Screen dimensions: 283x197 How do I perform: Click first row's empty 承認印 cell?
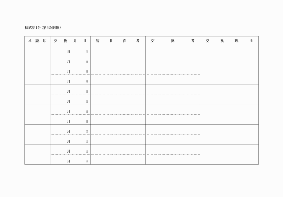point(37,55)
